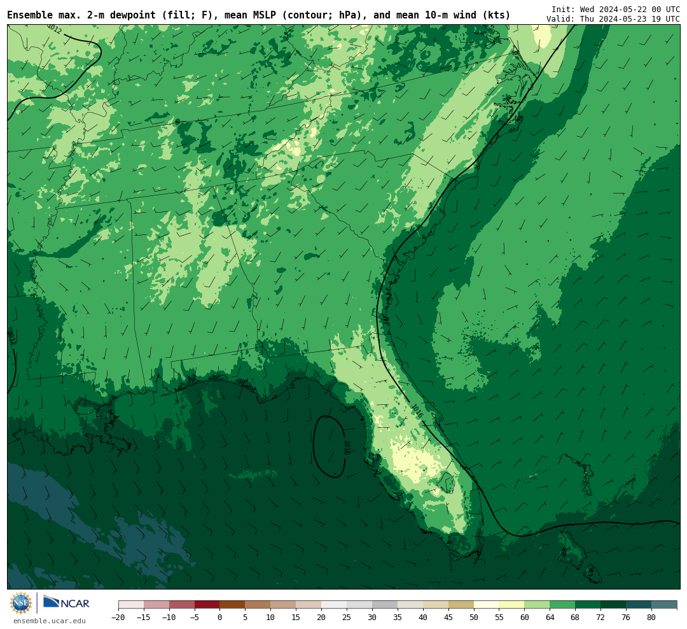Click the NSF logo
687x629 pixels.
pyautogui.click(x=21, y=603)
